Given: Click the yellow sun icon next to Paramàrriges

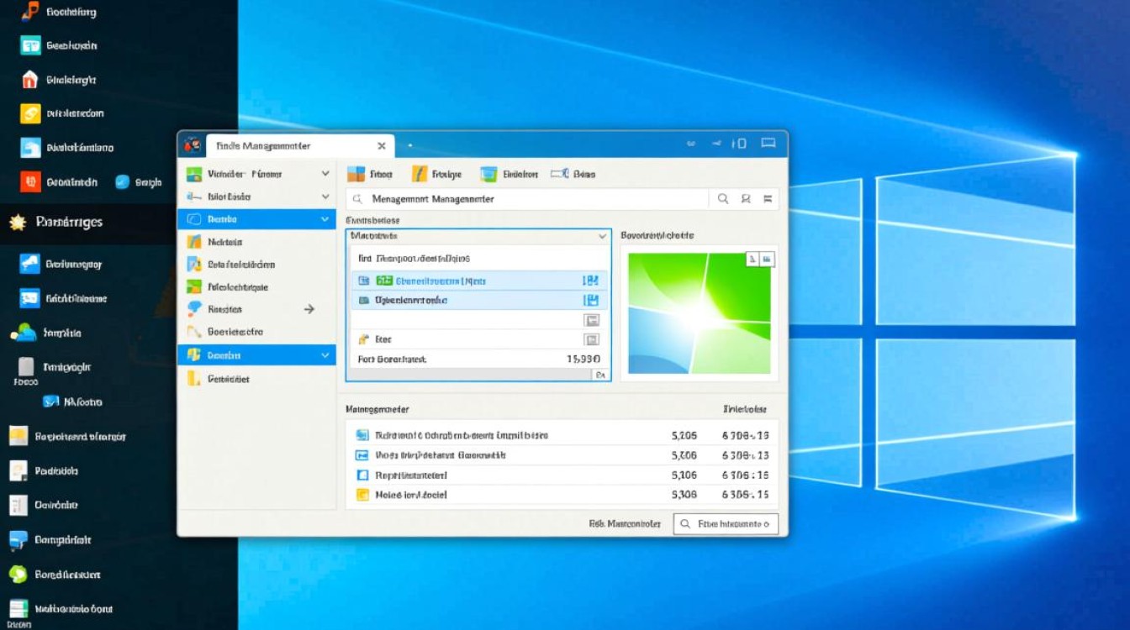Looking at the screenshot, I should (x=17, y=223).
